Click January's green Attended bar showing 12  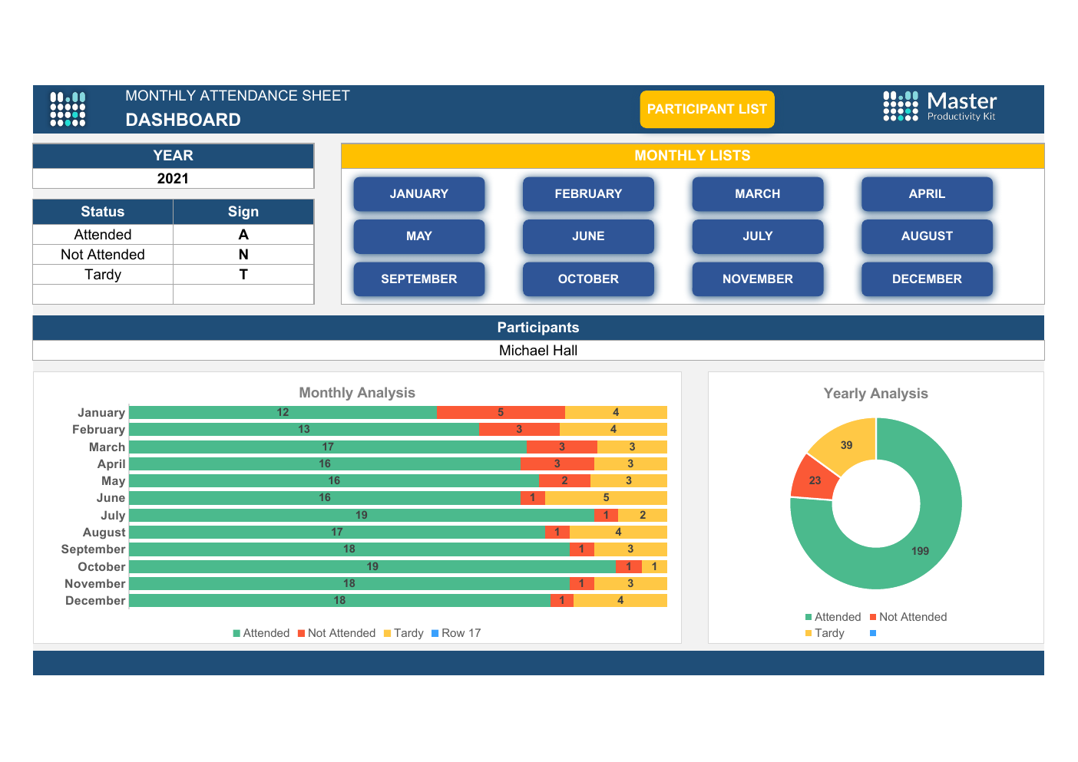click(x=283, y=412)
